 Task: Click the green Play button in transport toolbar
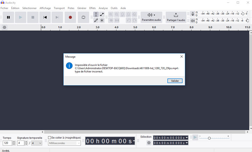[x=21, y=17]
